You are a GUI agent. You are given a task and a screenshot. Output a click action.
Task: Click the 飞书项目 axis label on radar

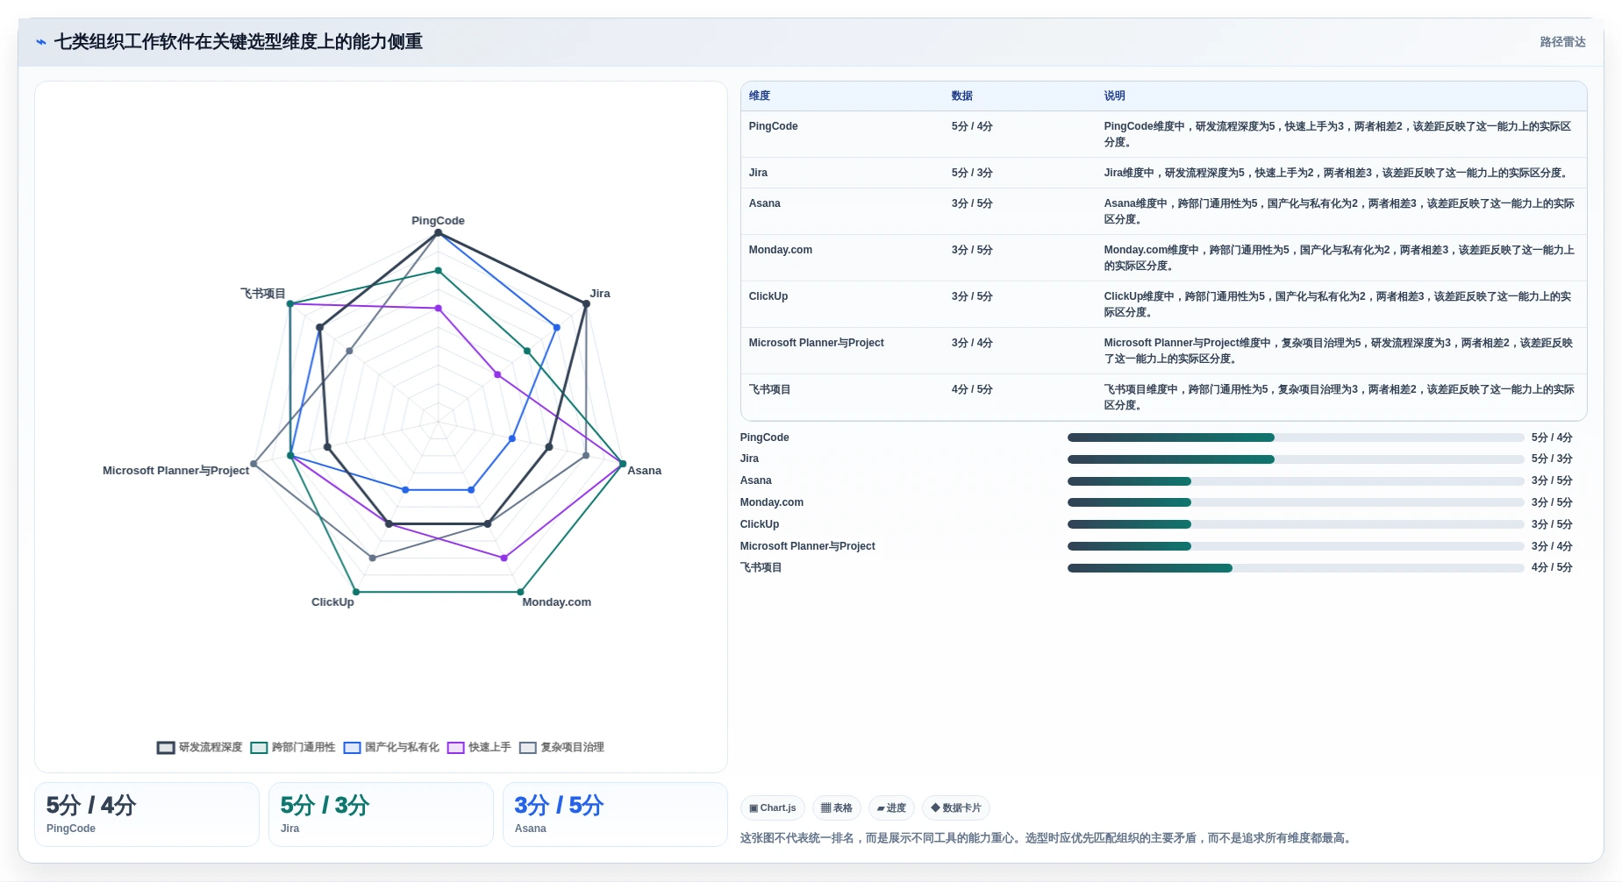tap(263, 294)
